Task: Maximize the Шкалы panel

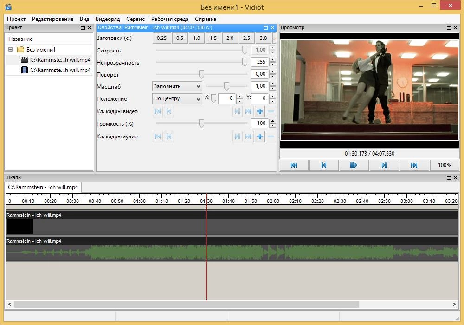Action: (449, 178)
